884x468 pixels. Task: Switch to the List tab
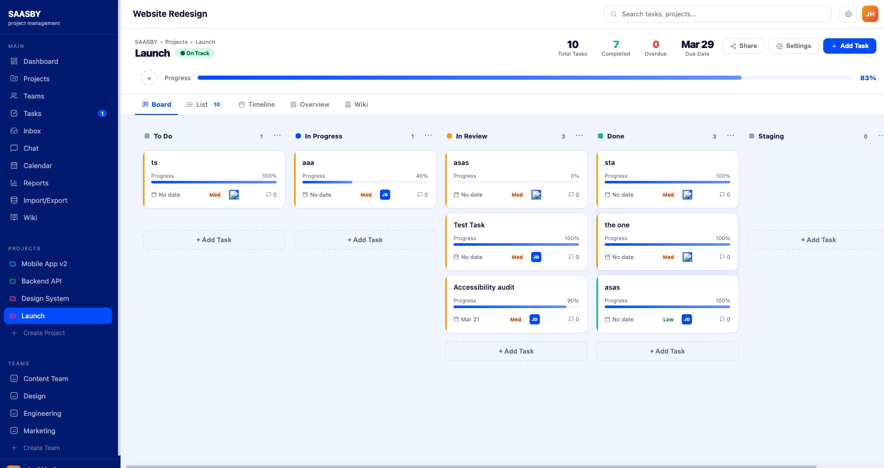[200, 104]
